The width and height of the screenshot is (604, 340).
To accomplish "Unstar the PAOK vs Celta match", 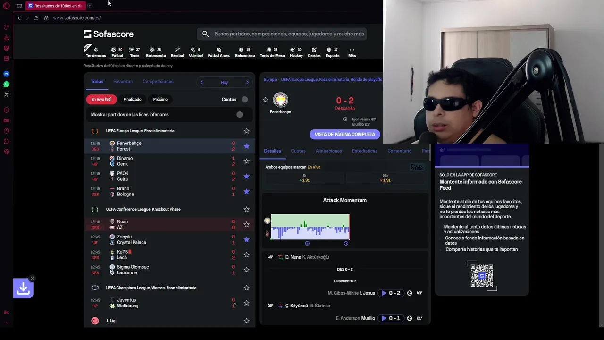I will tap(246, 177).
